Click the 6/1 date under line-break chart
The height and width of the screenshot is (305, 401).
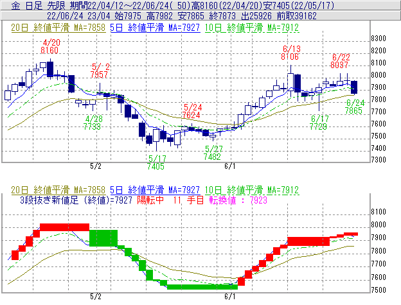tap(230, 296)
